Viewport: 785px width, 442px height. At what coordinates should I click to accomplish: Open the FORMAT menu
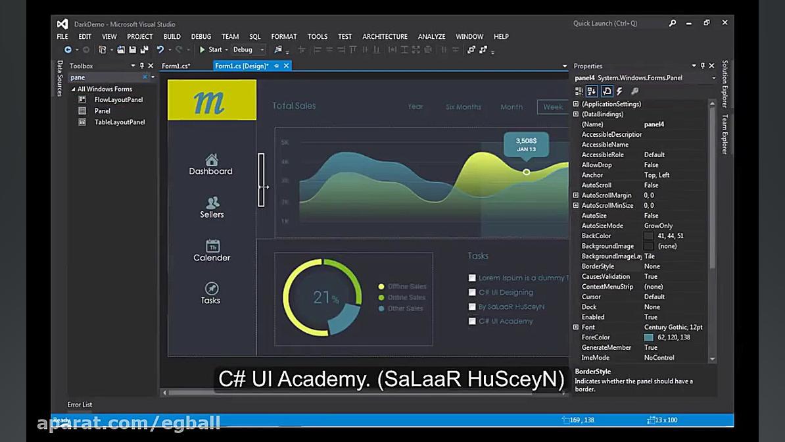click(x=284, y=37)
